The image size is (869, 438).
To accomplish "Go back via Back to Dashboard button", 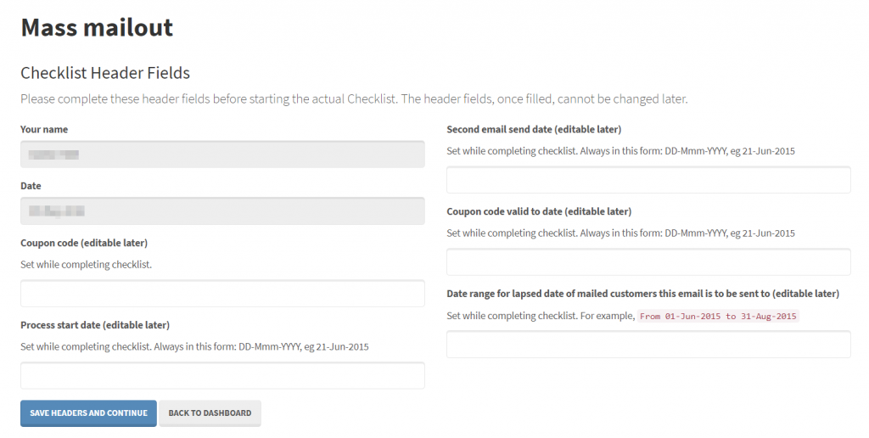I will [x=210, y=413].
